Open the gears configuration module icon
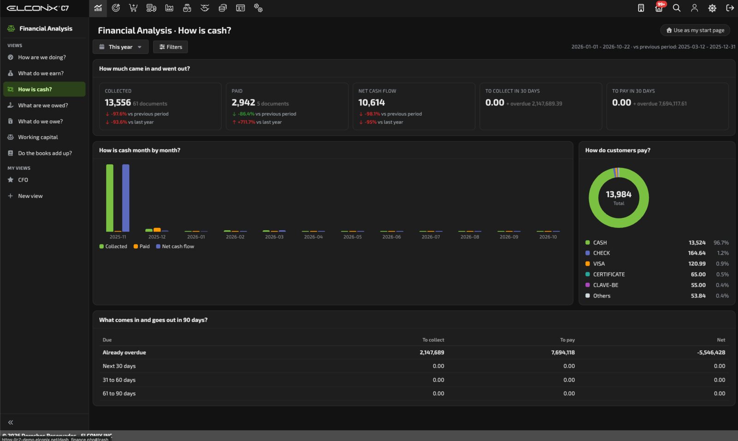The width and height of the screenshot is (738, 441). (x=258, y=8)
